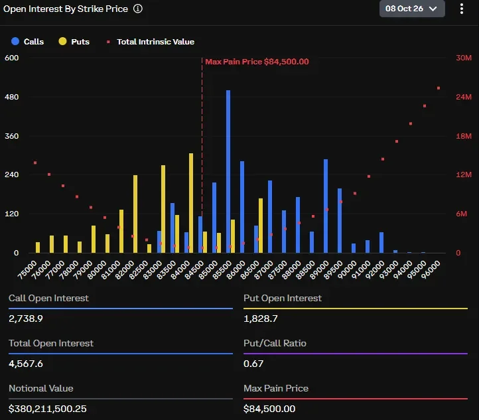Screen dimensions: 479x420
Task: Click the 600 label on the left axis
Action: 11,58
